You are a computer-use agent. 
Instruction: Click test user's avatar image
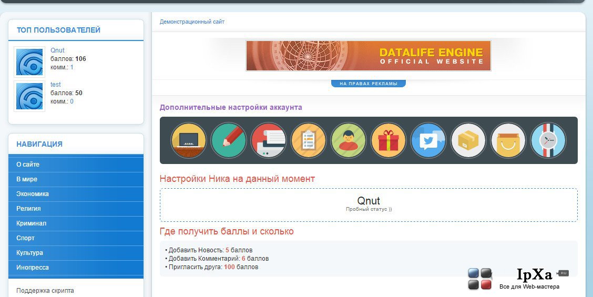[29, 96]
